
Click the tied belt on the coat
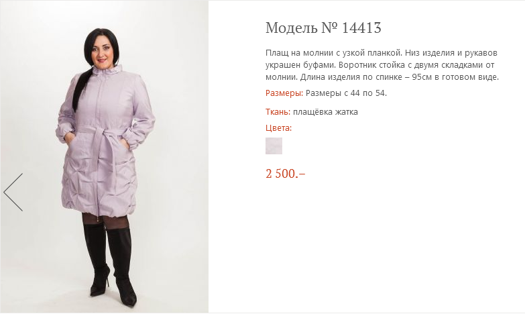[x=102, y=138]
